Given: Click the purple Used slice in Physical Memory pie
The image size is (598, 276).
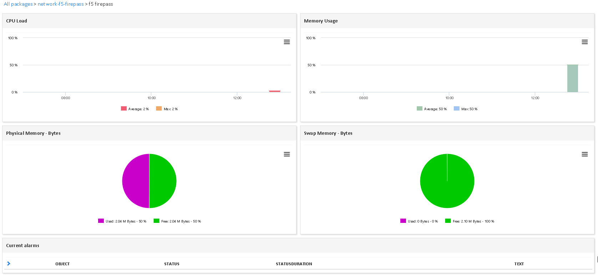Looking at the screenshot, I should pyautogui.click(x=136, y=181).
